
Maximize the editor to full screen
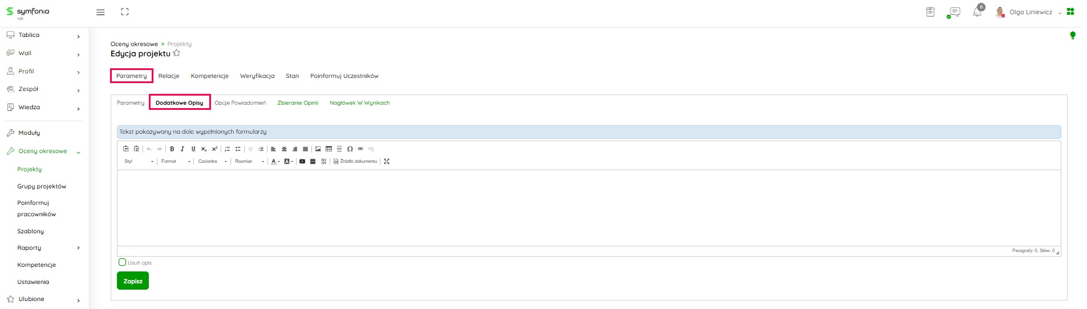pos(387,162)
